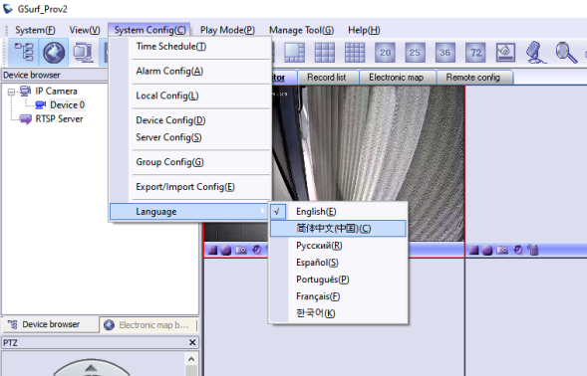Stop video in the first camera window
The image size is (587, 376).
212,250
